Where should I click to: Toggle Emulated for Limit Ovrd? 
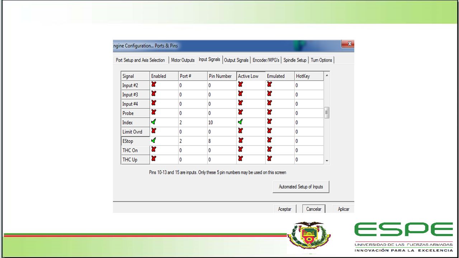click(x=270, y=131)
